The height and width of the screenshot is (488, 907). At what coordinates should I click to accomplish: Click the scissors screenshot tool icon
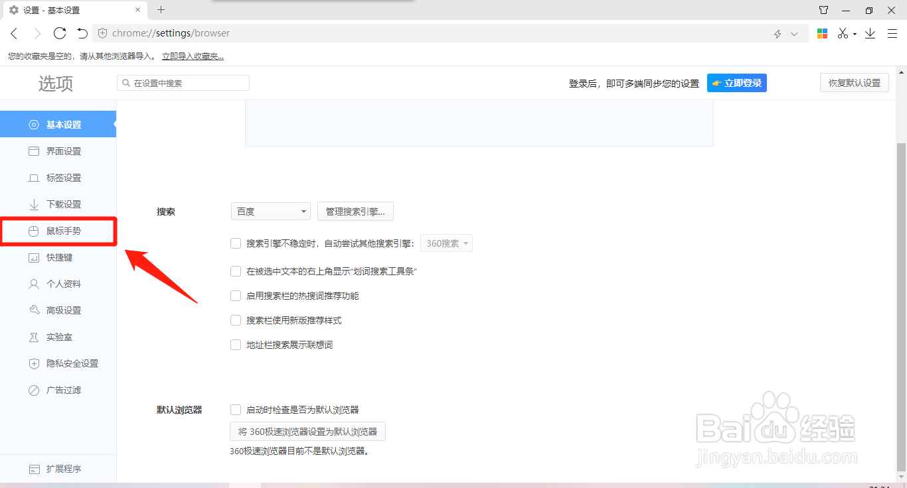(843, 33)
